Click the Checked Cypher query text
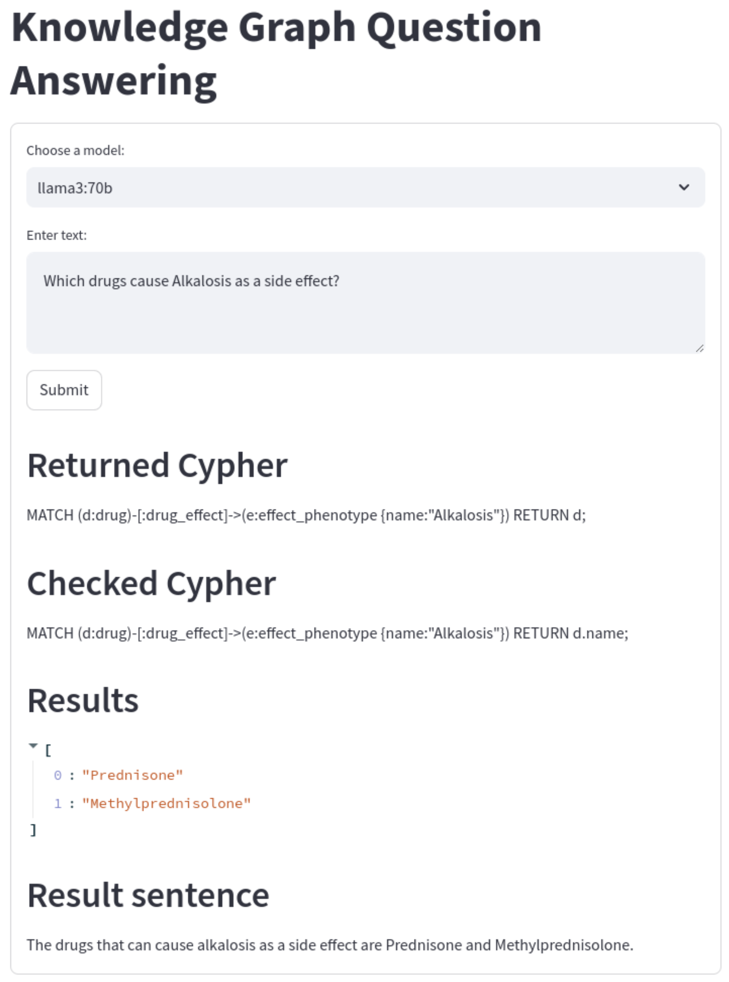This screenshot has height=982, width=729. [x=327, y=633]
